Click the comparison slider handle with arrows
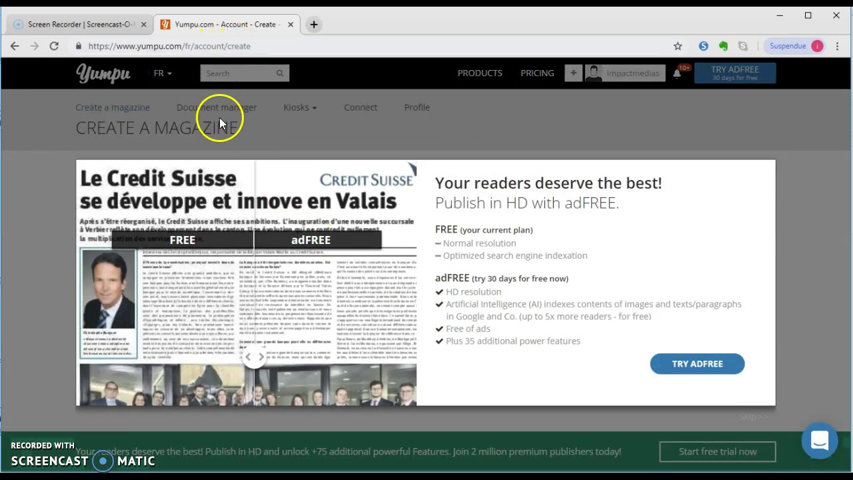Screen dimensions: 853x480 click(x=254, y=357)
